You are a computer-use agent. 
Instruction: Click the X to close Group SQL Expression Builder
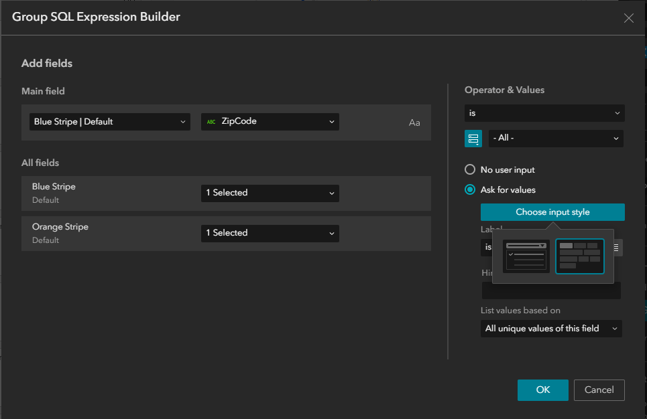(628, 18)
